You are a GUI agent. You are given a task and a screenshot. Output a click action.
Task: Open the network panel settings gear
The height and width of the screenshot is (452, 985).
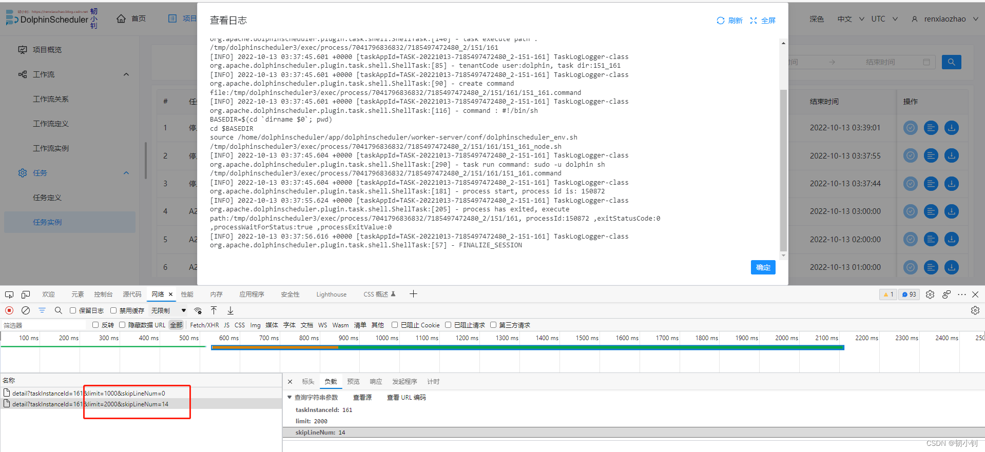(975, 310)
